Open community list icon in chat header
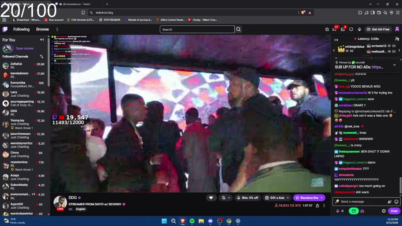 pyautogui.click(x=397, y=39)
